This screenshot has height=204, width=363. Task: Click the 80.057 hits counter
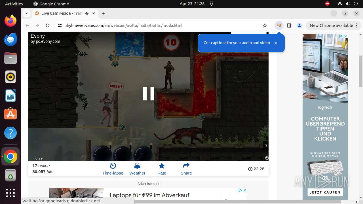pos(43,172)
